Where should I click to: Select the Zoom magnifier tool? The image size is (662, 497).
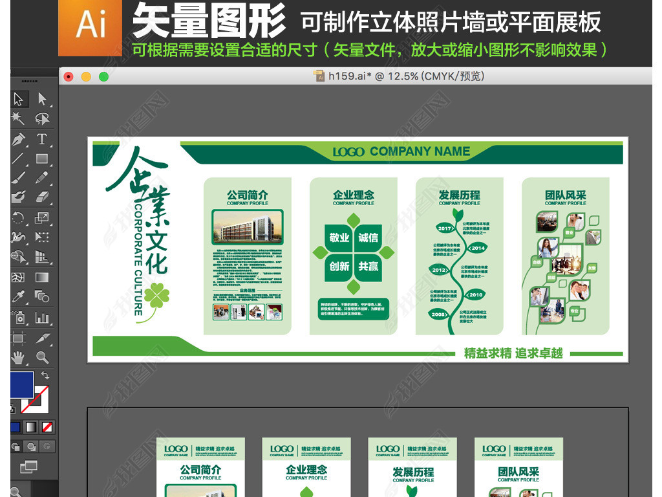(x=42, y=357)
